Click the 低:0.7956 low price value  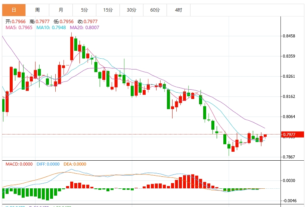pyautogui.click(x=63, y=22)
